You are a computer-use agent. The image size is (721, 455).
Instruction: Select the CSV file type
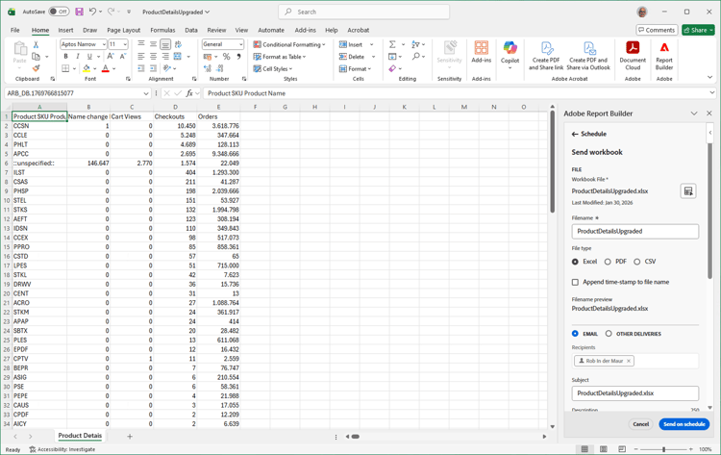click(x=636, y=262)
